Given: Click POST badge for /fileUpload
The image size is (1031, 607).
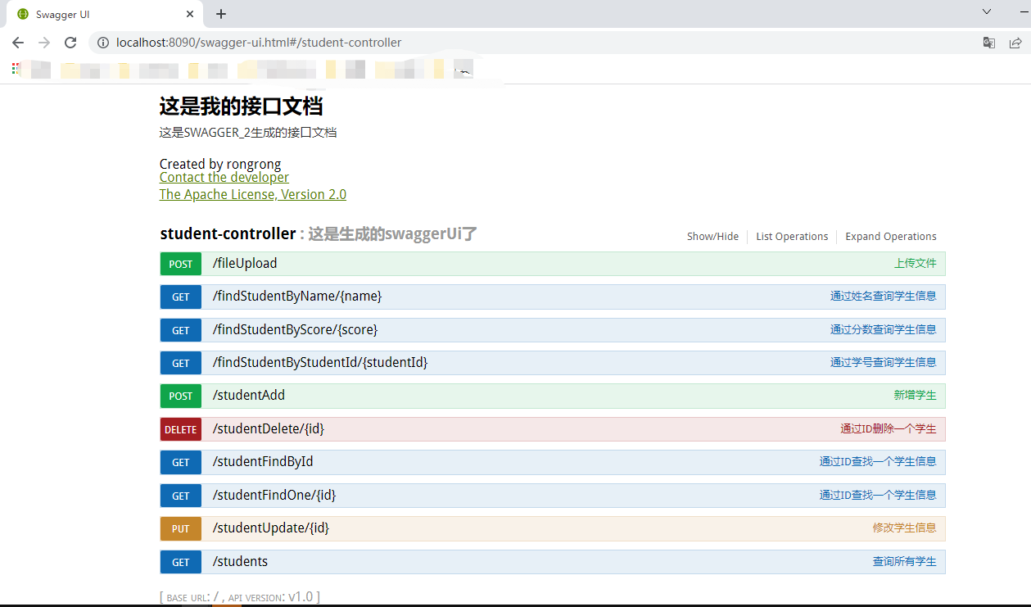Looking at the screenshot, I should 181,264.
